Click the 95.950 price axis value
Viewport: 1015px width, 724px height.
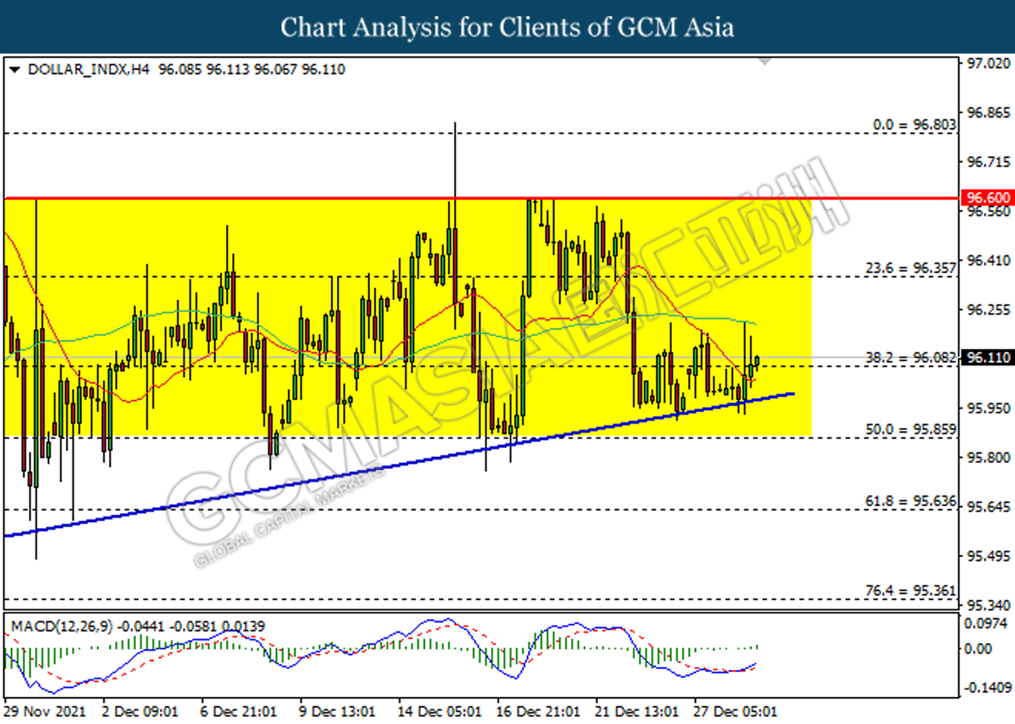pos(988,408)
